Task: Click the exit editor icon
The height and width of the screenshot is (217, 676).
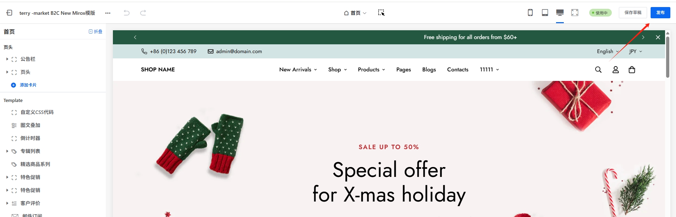Action: (9, 13)
